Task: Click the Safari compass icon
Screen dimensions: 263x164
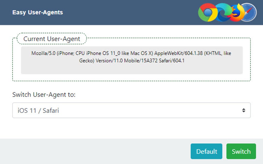Action: [249, 12]
